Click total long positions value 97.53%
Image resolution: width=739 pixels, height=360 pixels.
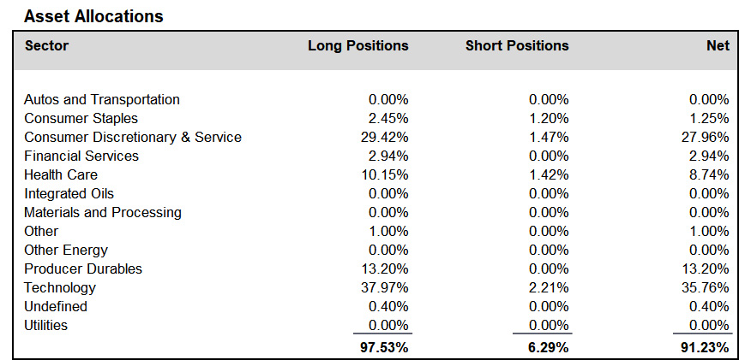(x=385, y=348)
